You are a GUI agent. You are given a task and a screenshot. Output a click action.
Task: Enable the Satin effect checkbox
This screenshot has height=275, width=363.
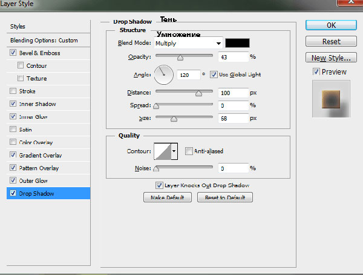click(x=13, y=129)
